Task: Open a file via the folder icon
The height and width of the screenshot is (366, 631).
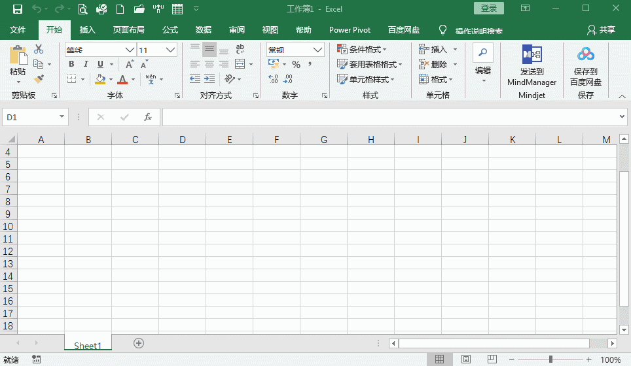Action: (139, 9)
